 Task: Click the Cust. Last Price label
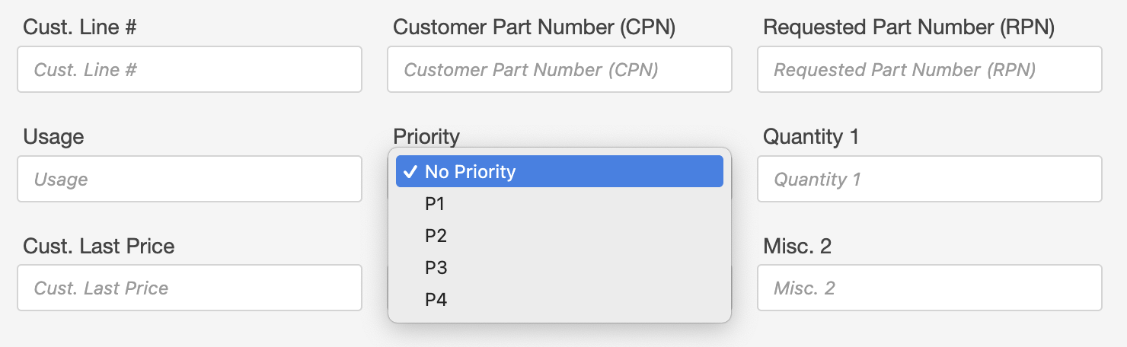coord(99,247)
